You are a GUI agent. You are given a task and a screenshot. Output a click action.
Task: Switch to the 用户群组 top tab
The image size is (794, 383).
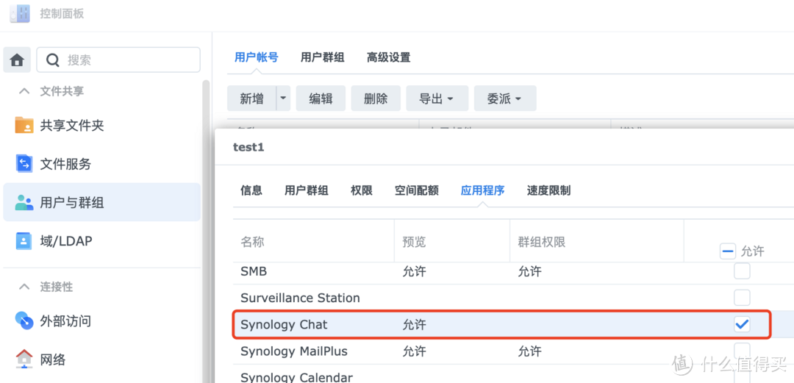pos(323,57)
